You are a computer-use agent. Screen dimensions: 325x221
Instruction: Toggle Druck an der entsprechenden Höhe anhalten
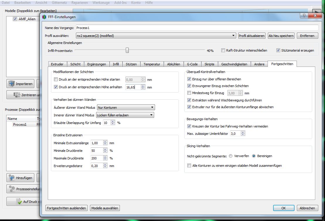click(56, 87)
